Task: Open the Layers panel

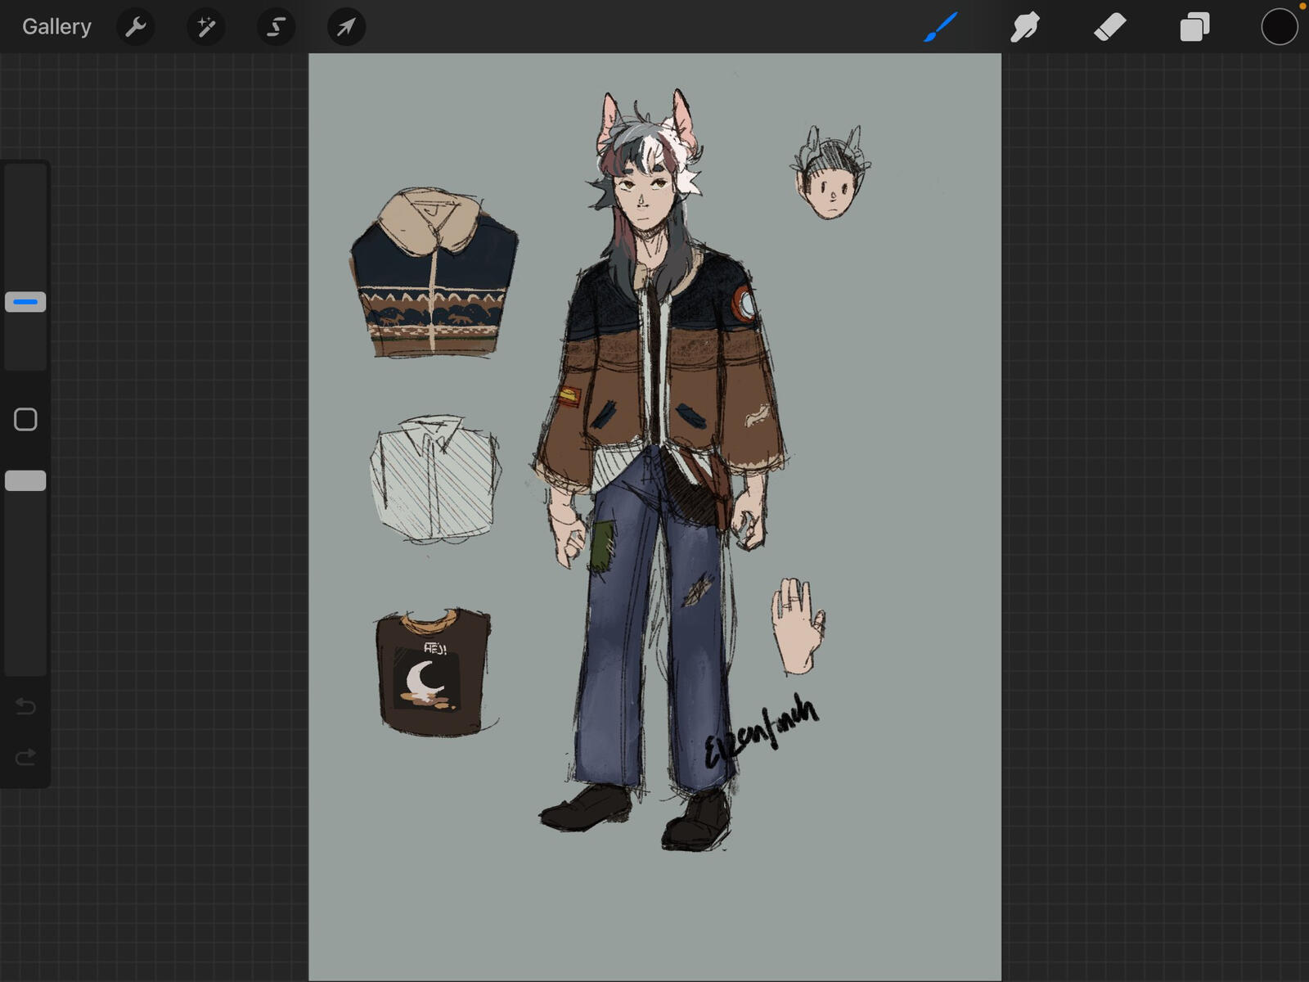Action: [x=1194, y=27]
